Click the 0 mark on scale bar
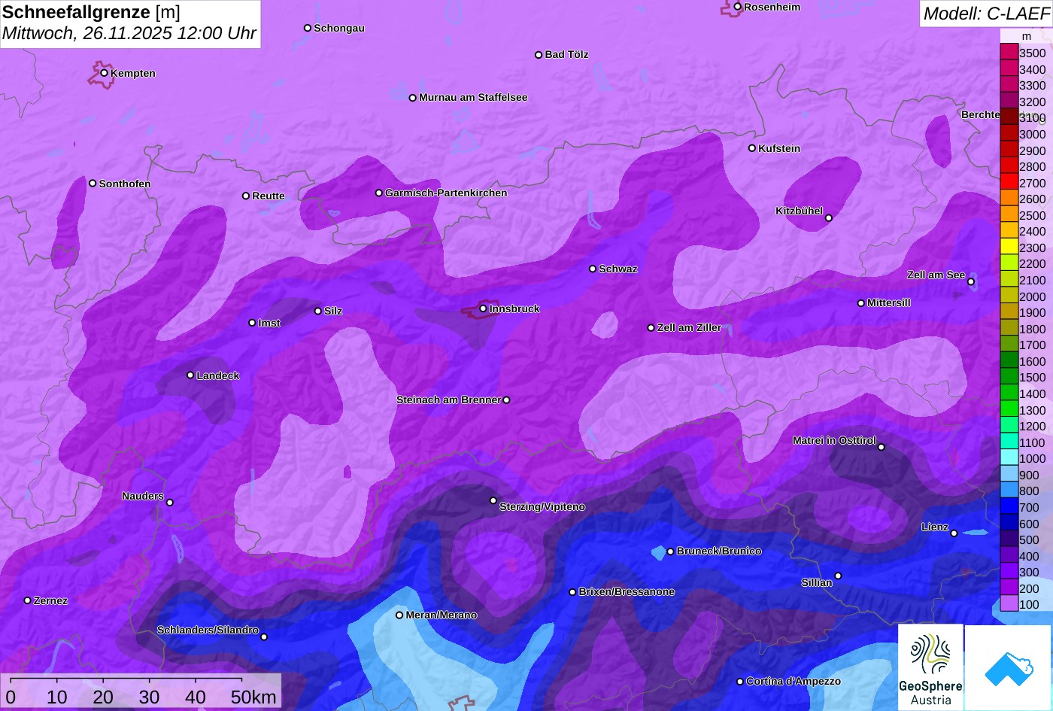 11,697
